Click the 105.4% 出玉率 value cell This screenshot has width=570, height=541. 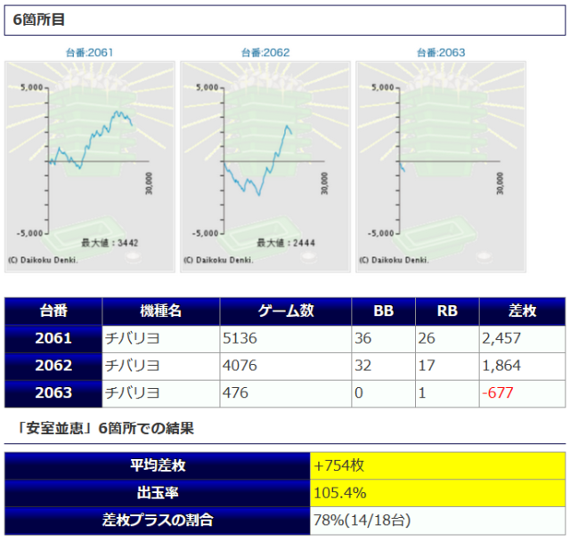436,492
